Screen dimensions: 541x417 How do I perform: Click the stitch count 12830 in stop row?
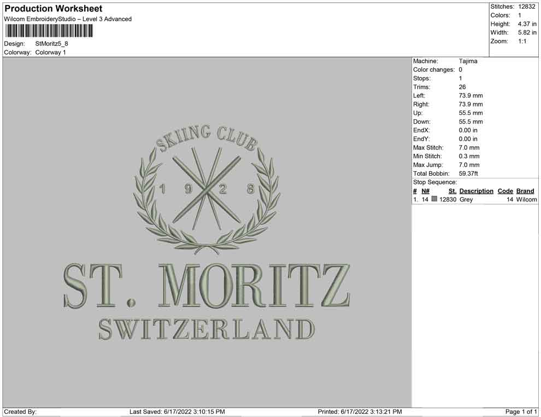click(448, 199)
